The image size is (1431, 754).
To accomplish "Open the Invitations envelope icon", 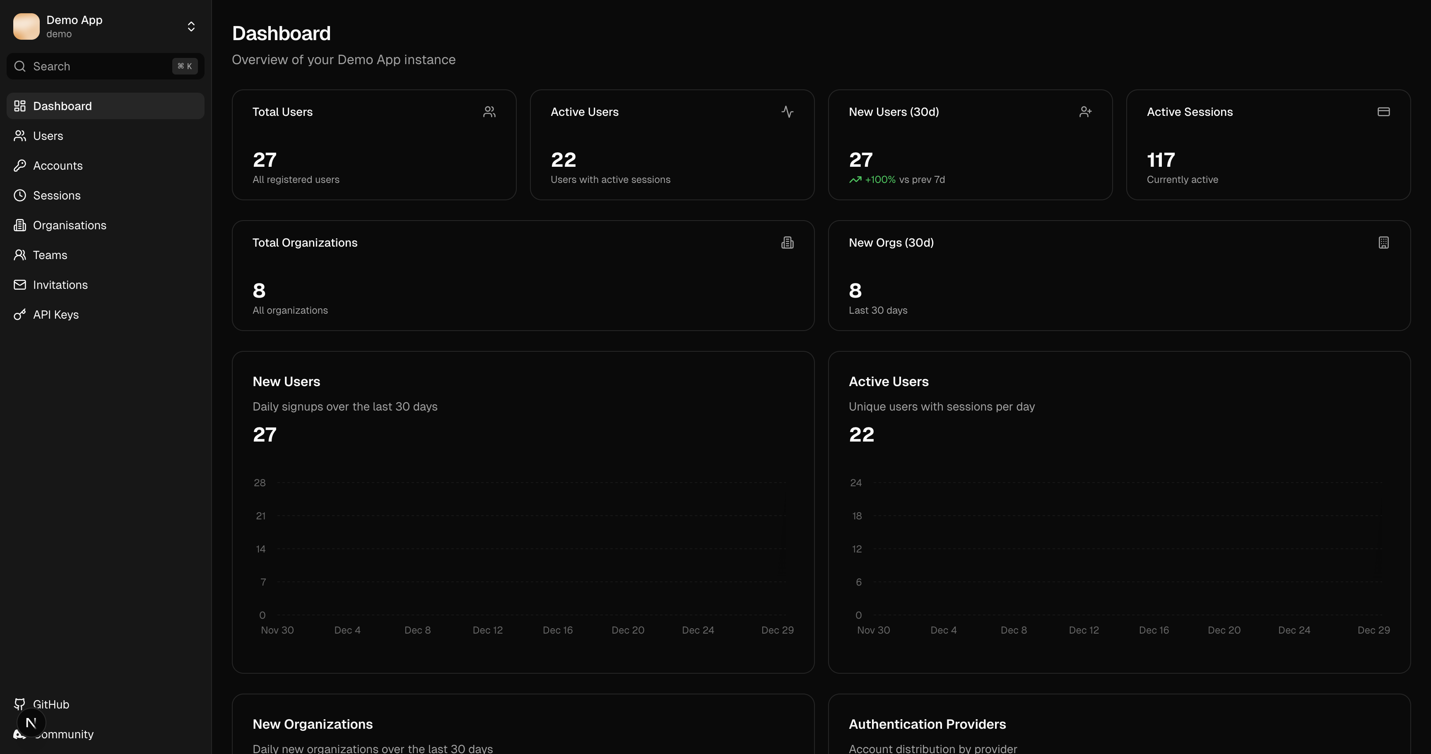I will tap(19, 284).
